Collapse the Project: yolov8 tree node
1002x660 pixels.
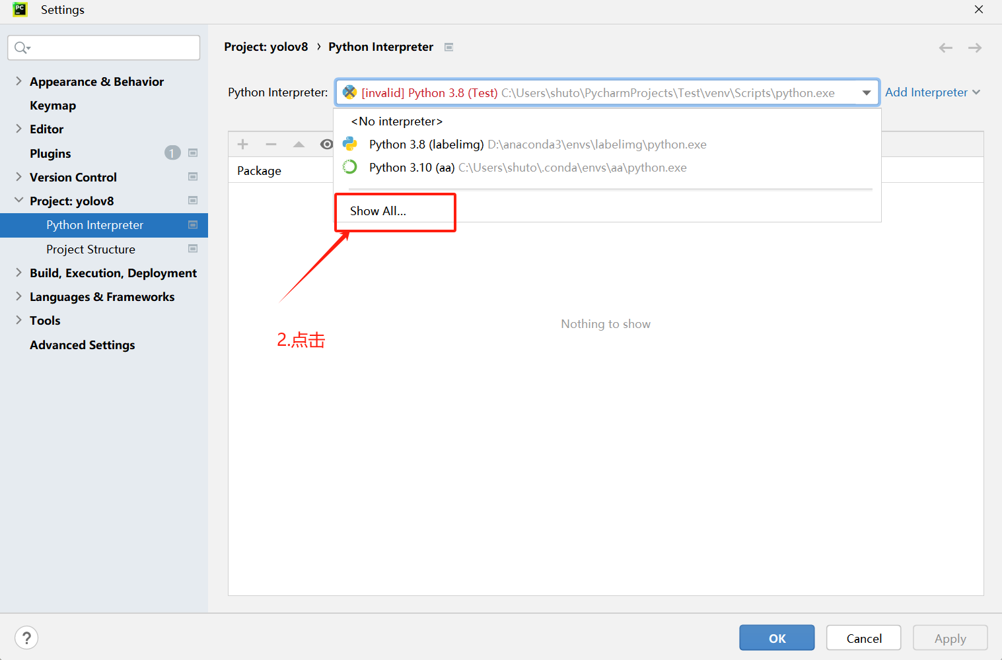click(x=18, y=201)
